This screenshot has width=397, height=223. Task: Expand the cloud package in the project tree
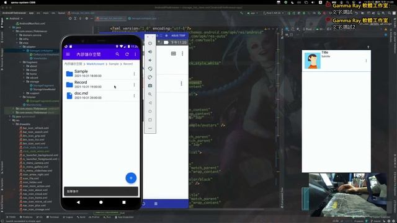(x=24, y=70)
